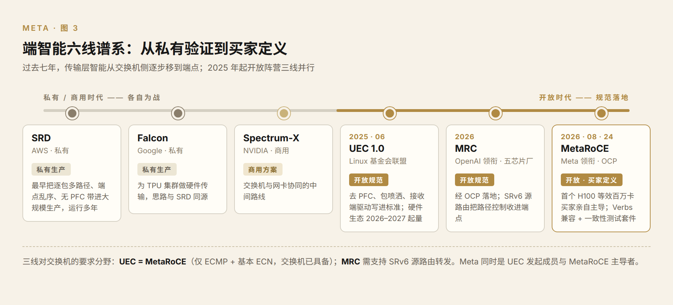The width and height of the screenshot is (673, 305).
Task: Click the "MRC" card title
Action: pos(466,149)
